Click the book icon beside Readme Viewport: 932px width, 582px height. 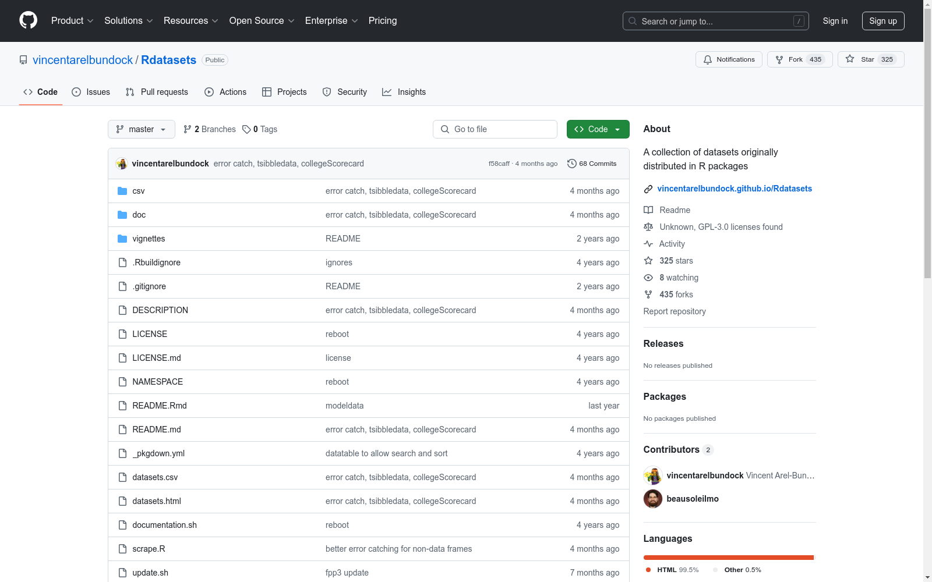(648, 210)
